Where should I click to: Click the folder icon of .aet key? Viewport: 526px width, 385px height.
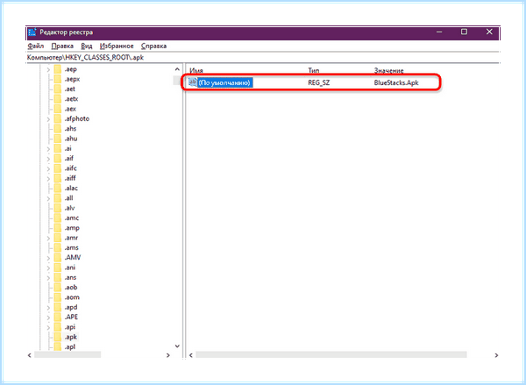[x=58, y=89]
